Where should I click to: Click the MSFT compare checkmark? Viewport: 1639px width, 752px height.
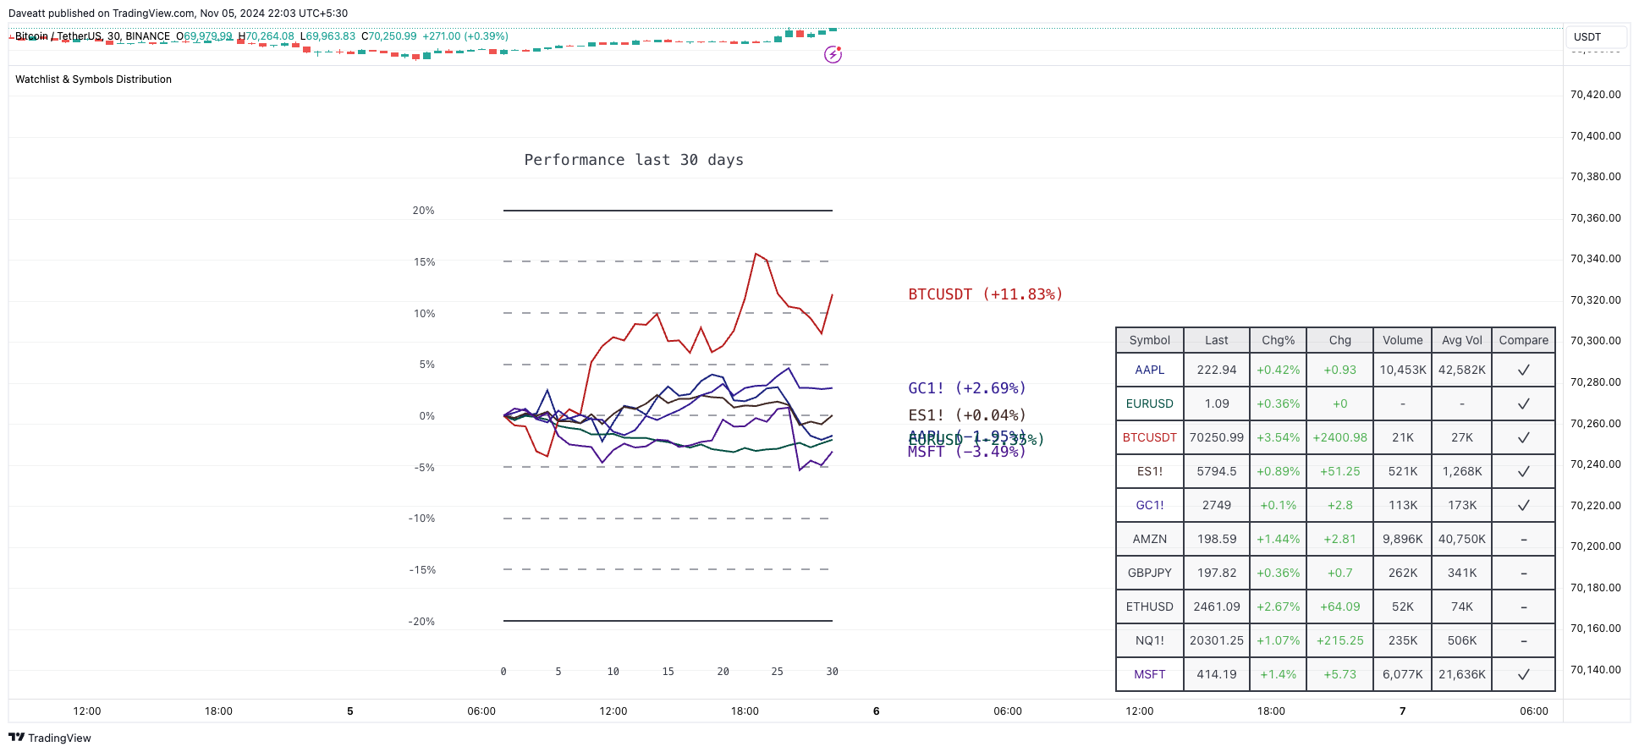tap(1523, 674)
